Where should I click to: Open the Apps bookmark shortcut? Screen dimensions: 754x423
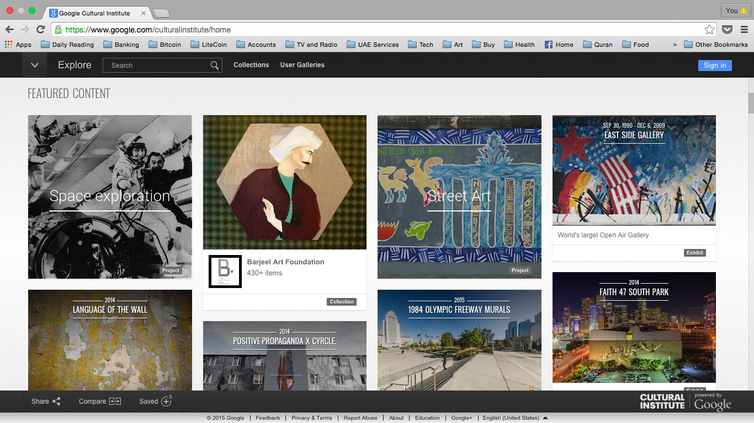tap(18, 45)
